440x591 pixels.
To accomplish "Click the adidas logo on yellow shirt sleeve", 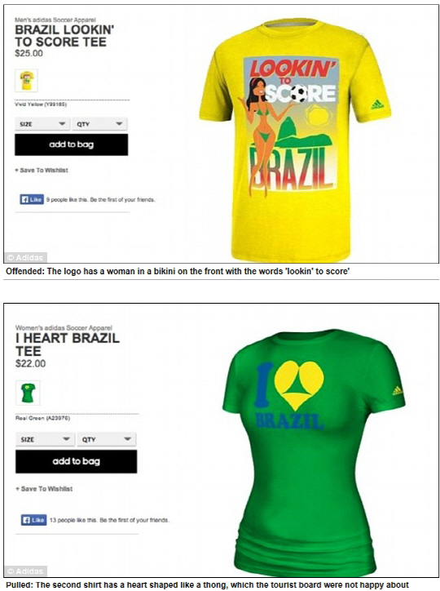I will tap(377, 104).
